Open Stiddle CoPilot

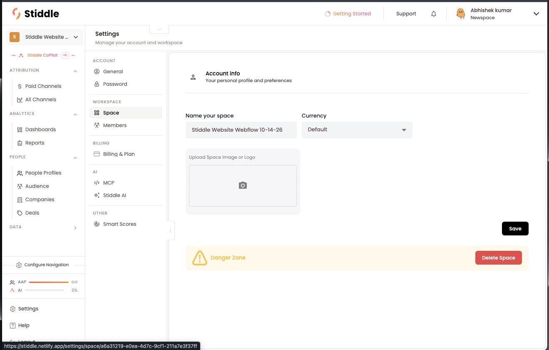(43, 55)
